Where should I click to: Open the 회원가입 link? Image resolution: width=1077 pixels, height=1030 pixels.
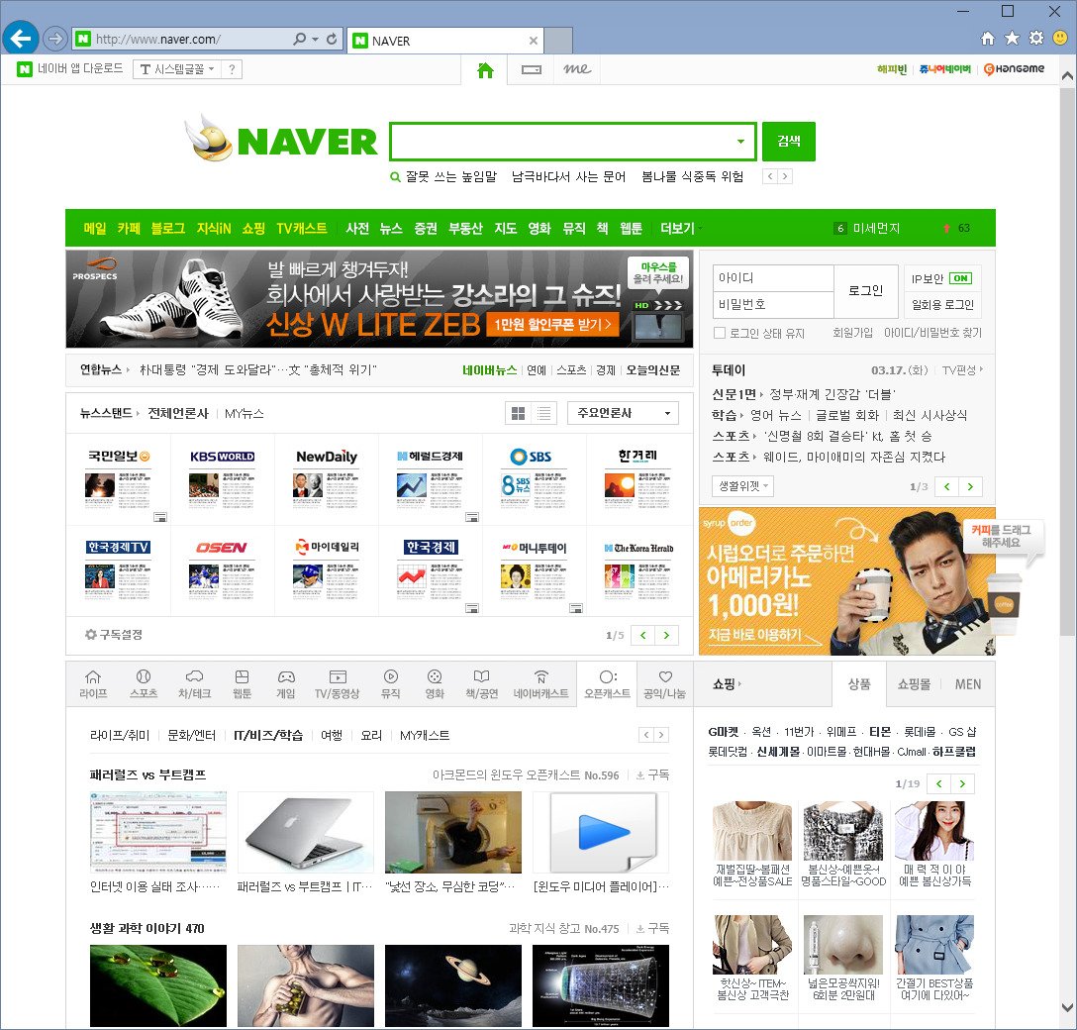[x=852, y=333]
